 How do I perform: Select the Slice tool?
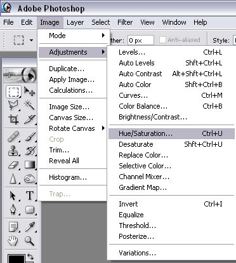29,119
